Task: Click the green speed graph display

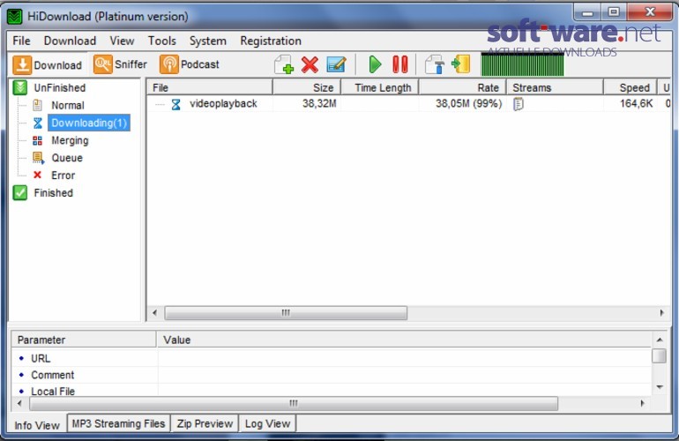Action: coord(522,64)
